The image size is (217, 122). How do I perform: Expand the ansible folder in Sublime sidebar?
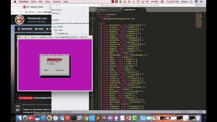52,27
